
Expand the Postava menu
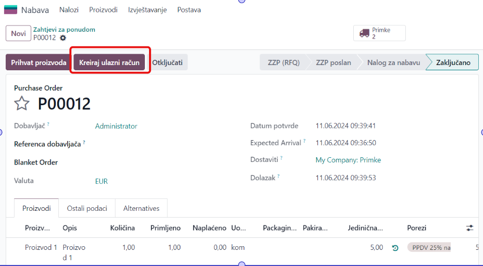tap(189, 10)
